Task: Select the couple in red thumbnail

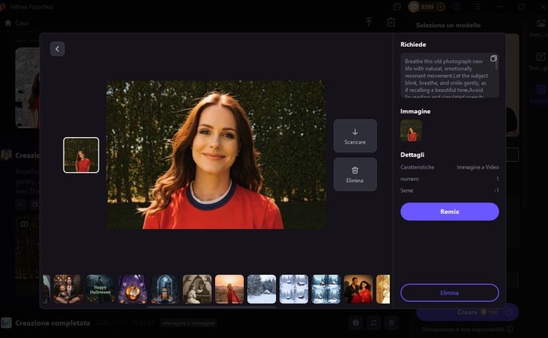Action: click(x=358, y=289)
